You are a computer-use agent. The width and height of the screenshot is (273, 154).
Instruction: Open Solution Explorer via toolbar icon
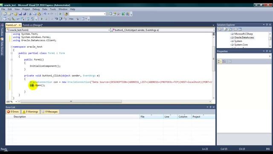tap(110, 14)
